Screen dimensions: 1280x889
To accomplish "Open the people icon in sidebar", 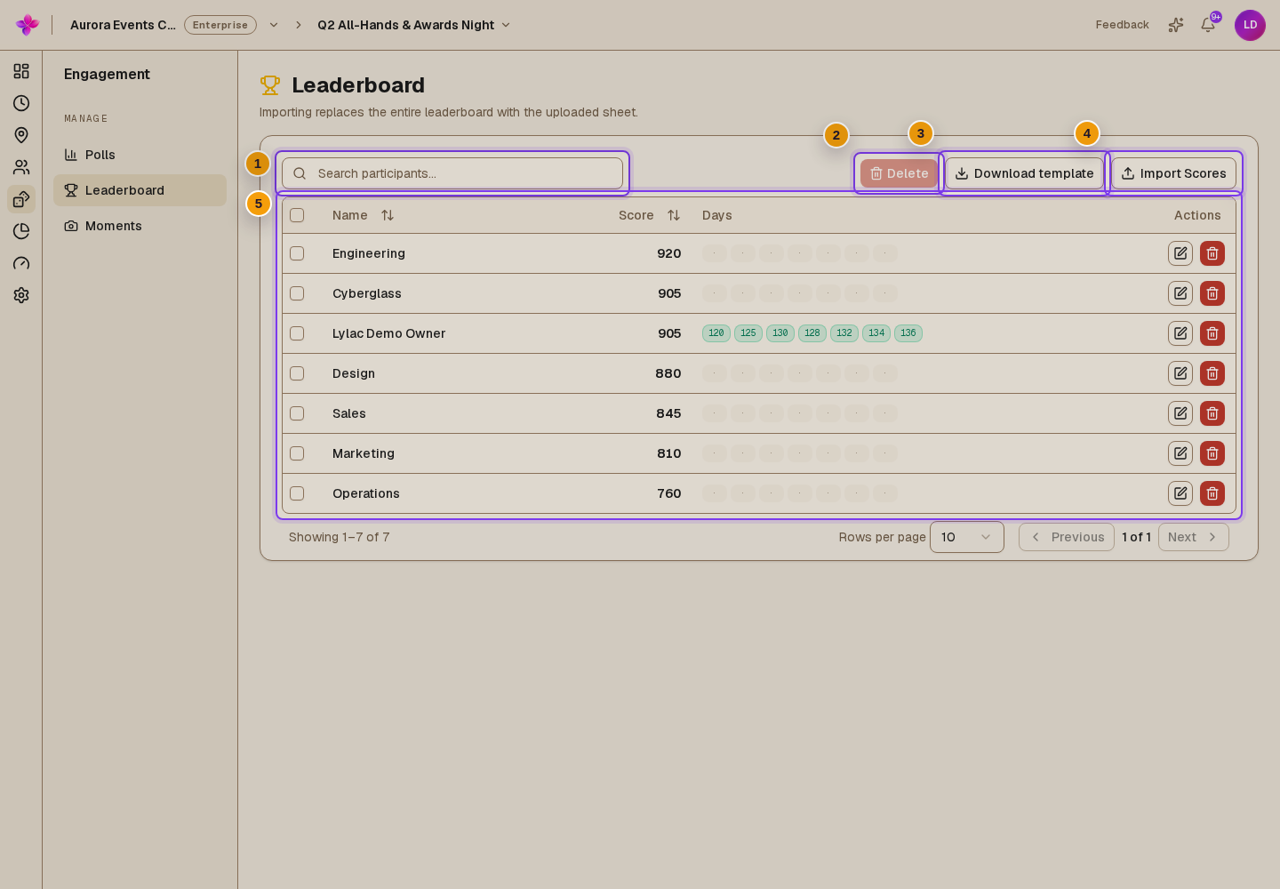I will 21,167.
